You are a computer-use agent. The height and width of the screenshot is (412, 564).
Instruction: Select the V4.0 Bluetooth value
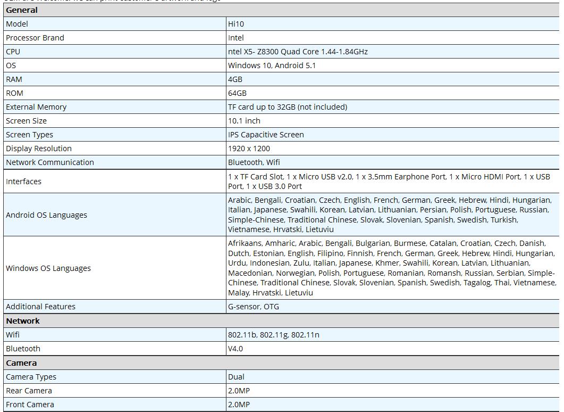(x=235, y=349)
